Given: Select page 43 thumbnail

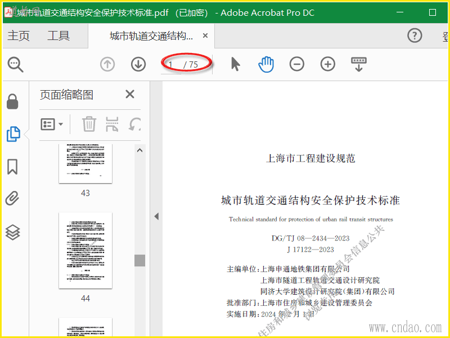Looking at the screenshot, I should 85,164.
